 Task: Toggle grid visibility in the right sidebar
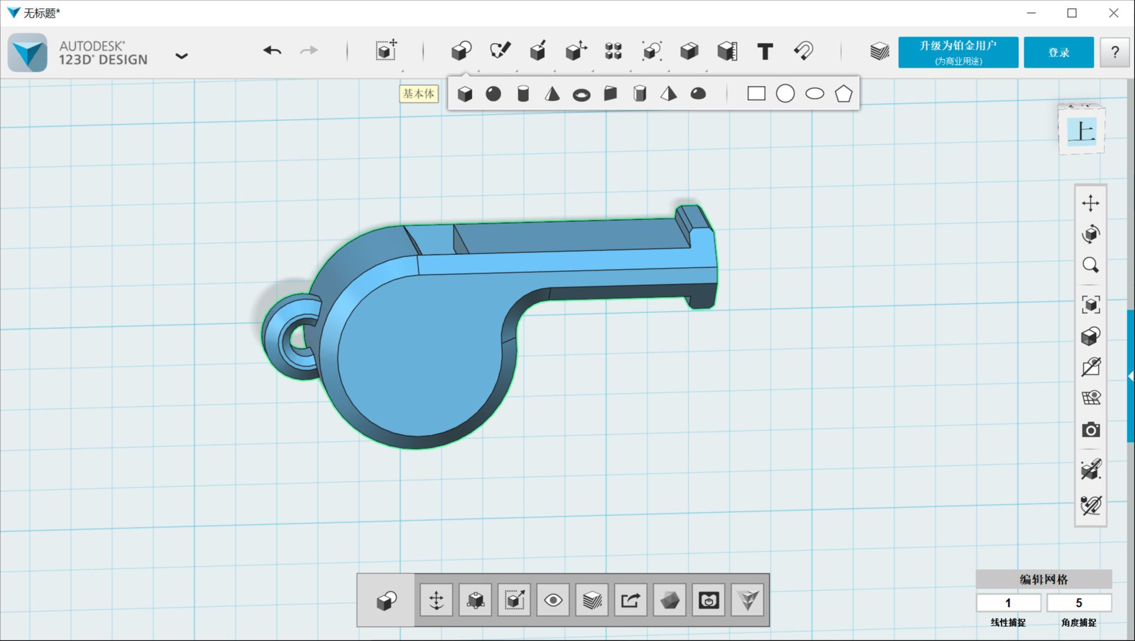[x=1091, y=397]
